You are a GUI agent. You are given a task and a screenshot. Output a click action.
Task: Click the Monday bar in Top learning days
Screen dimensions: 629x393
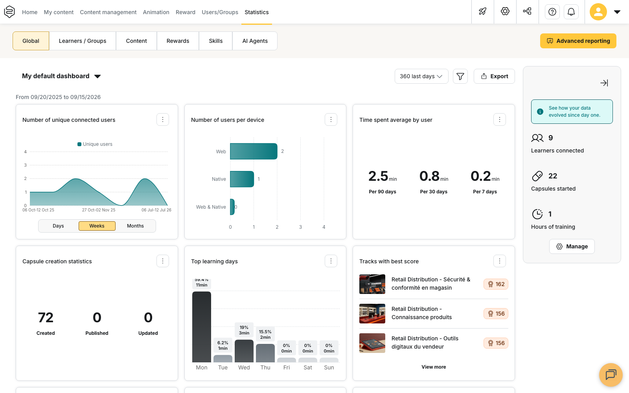pos(202,327)
